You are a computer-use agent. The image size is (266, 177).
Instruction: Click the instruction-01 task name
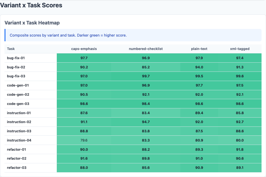[x=19, y=113]
